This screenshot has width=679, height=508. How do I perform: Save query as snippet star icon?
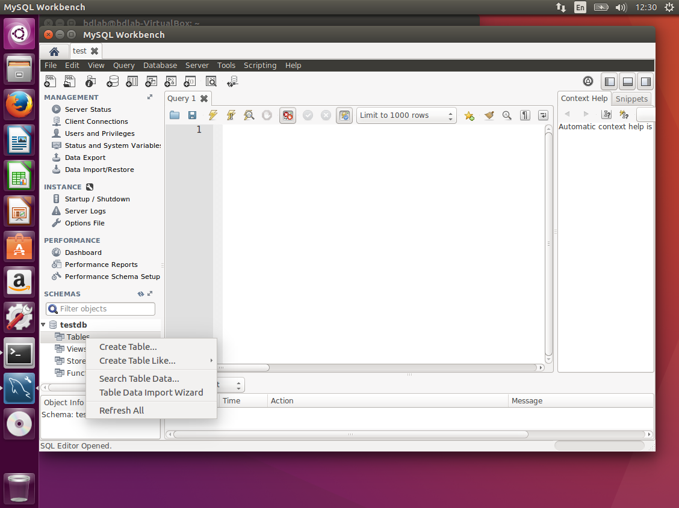469,115
